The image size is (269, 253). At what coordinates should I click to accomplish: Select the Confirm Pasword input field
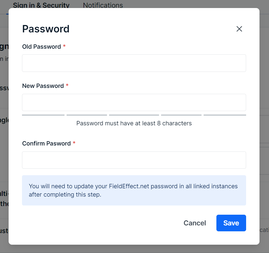134,160
